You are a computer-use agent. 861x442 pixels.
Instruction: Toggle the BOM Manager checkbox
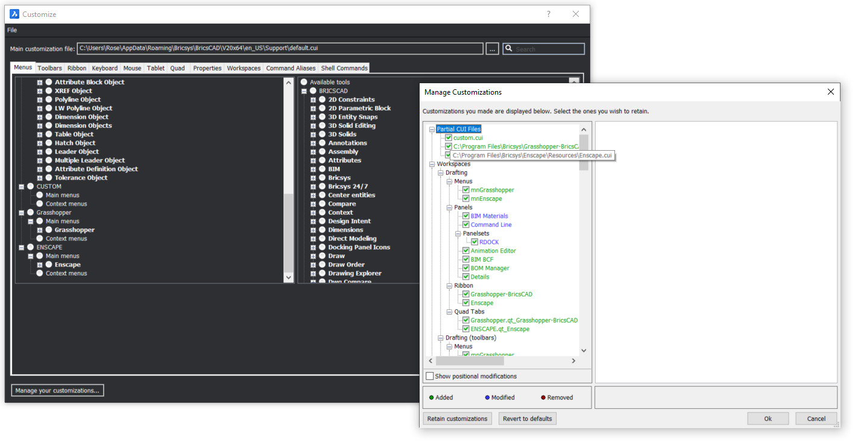466,268
